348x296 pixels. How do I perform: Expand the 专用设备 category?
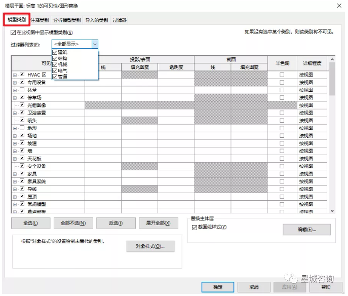(x=15, y=83)
